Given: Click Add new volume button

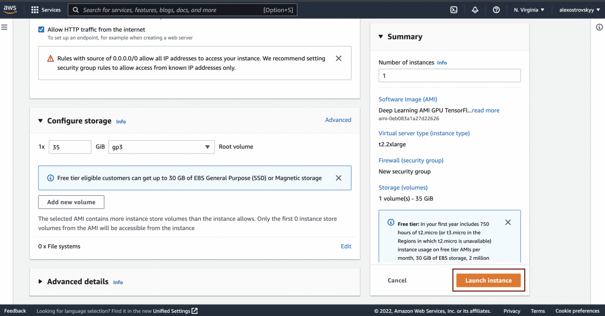Looking at the screenshot, I should click(x=71, y=202).
